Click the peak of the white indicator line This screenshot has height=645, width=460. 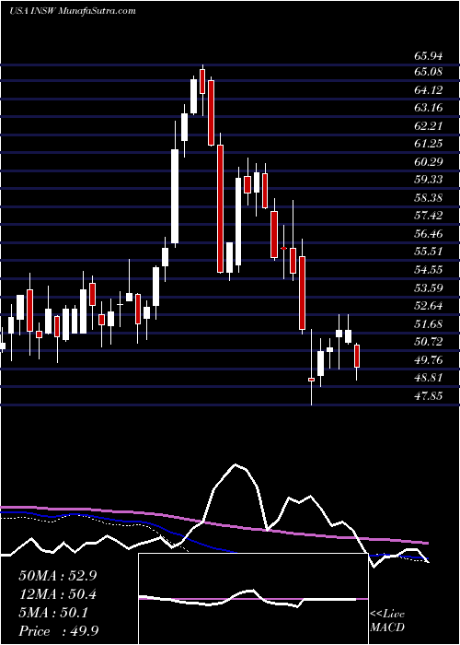236,464
